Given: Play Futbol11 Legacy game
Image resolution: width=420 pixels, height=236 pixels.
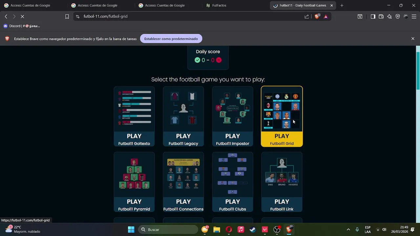Looking at the screenshot, I should tap(183, 139).
